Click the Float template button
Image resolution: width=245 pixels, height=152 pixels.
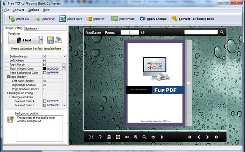click(x=23, y=40)
